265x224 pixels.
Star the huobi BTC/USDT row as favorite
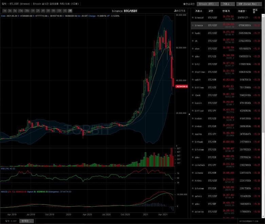(193, 33)
